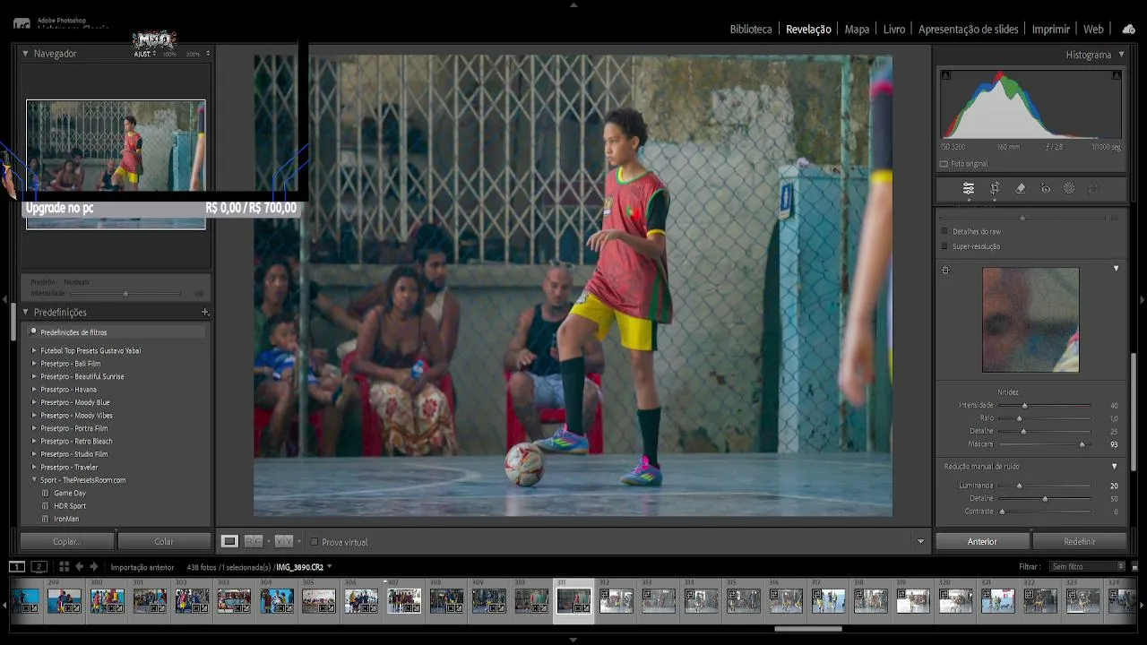Enable Super-resolução checkbox

tap(944, 246)
